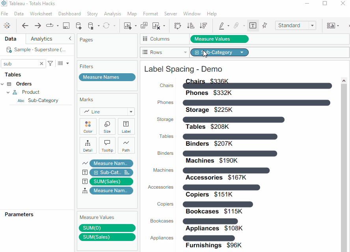Click the New Data Source toolbar icon
350x252 pixels.
78,25
